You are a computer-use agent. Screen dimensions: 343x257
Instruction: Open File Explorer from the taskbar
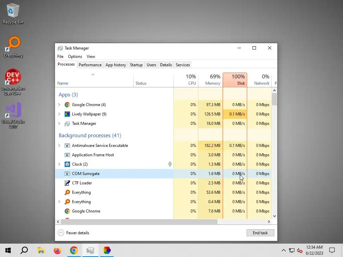pyautogui.click(x=41, y=250)
